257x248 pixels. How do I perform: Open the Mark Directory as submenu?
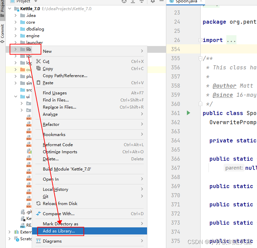click(x=89, y=224)
